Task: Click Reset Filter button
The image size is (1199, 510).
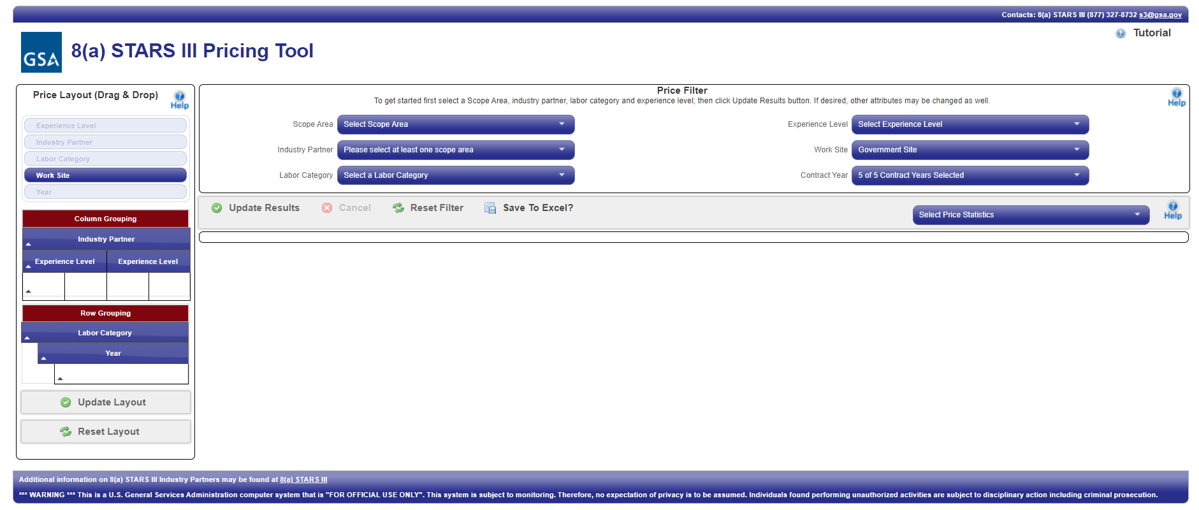Action: pos(428,208)
